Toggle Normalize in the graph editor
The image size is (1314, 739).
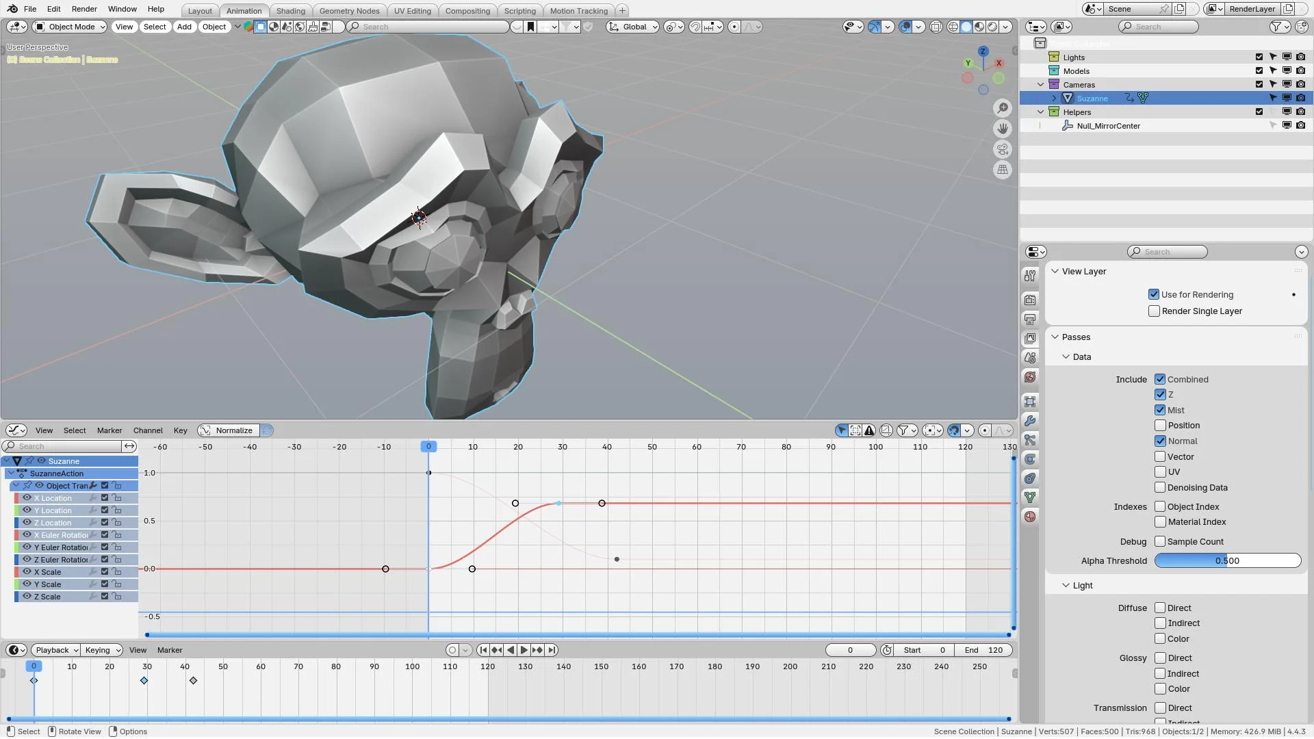227,430
